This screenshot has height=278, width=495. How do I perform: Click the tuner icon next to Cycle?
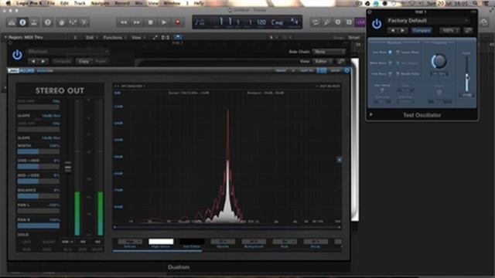[x=326, y=22]
